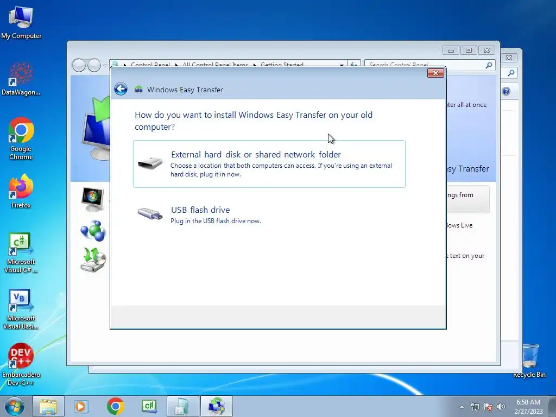
Task: Open the Windows Start menu
Action: (x=15, y=406)
